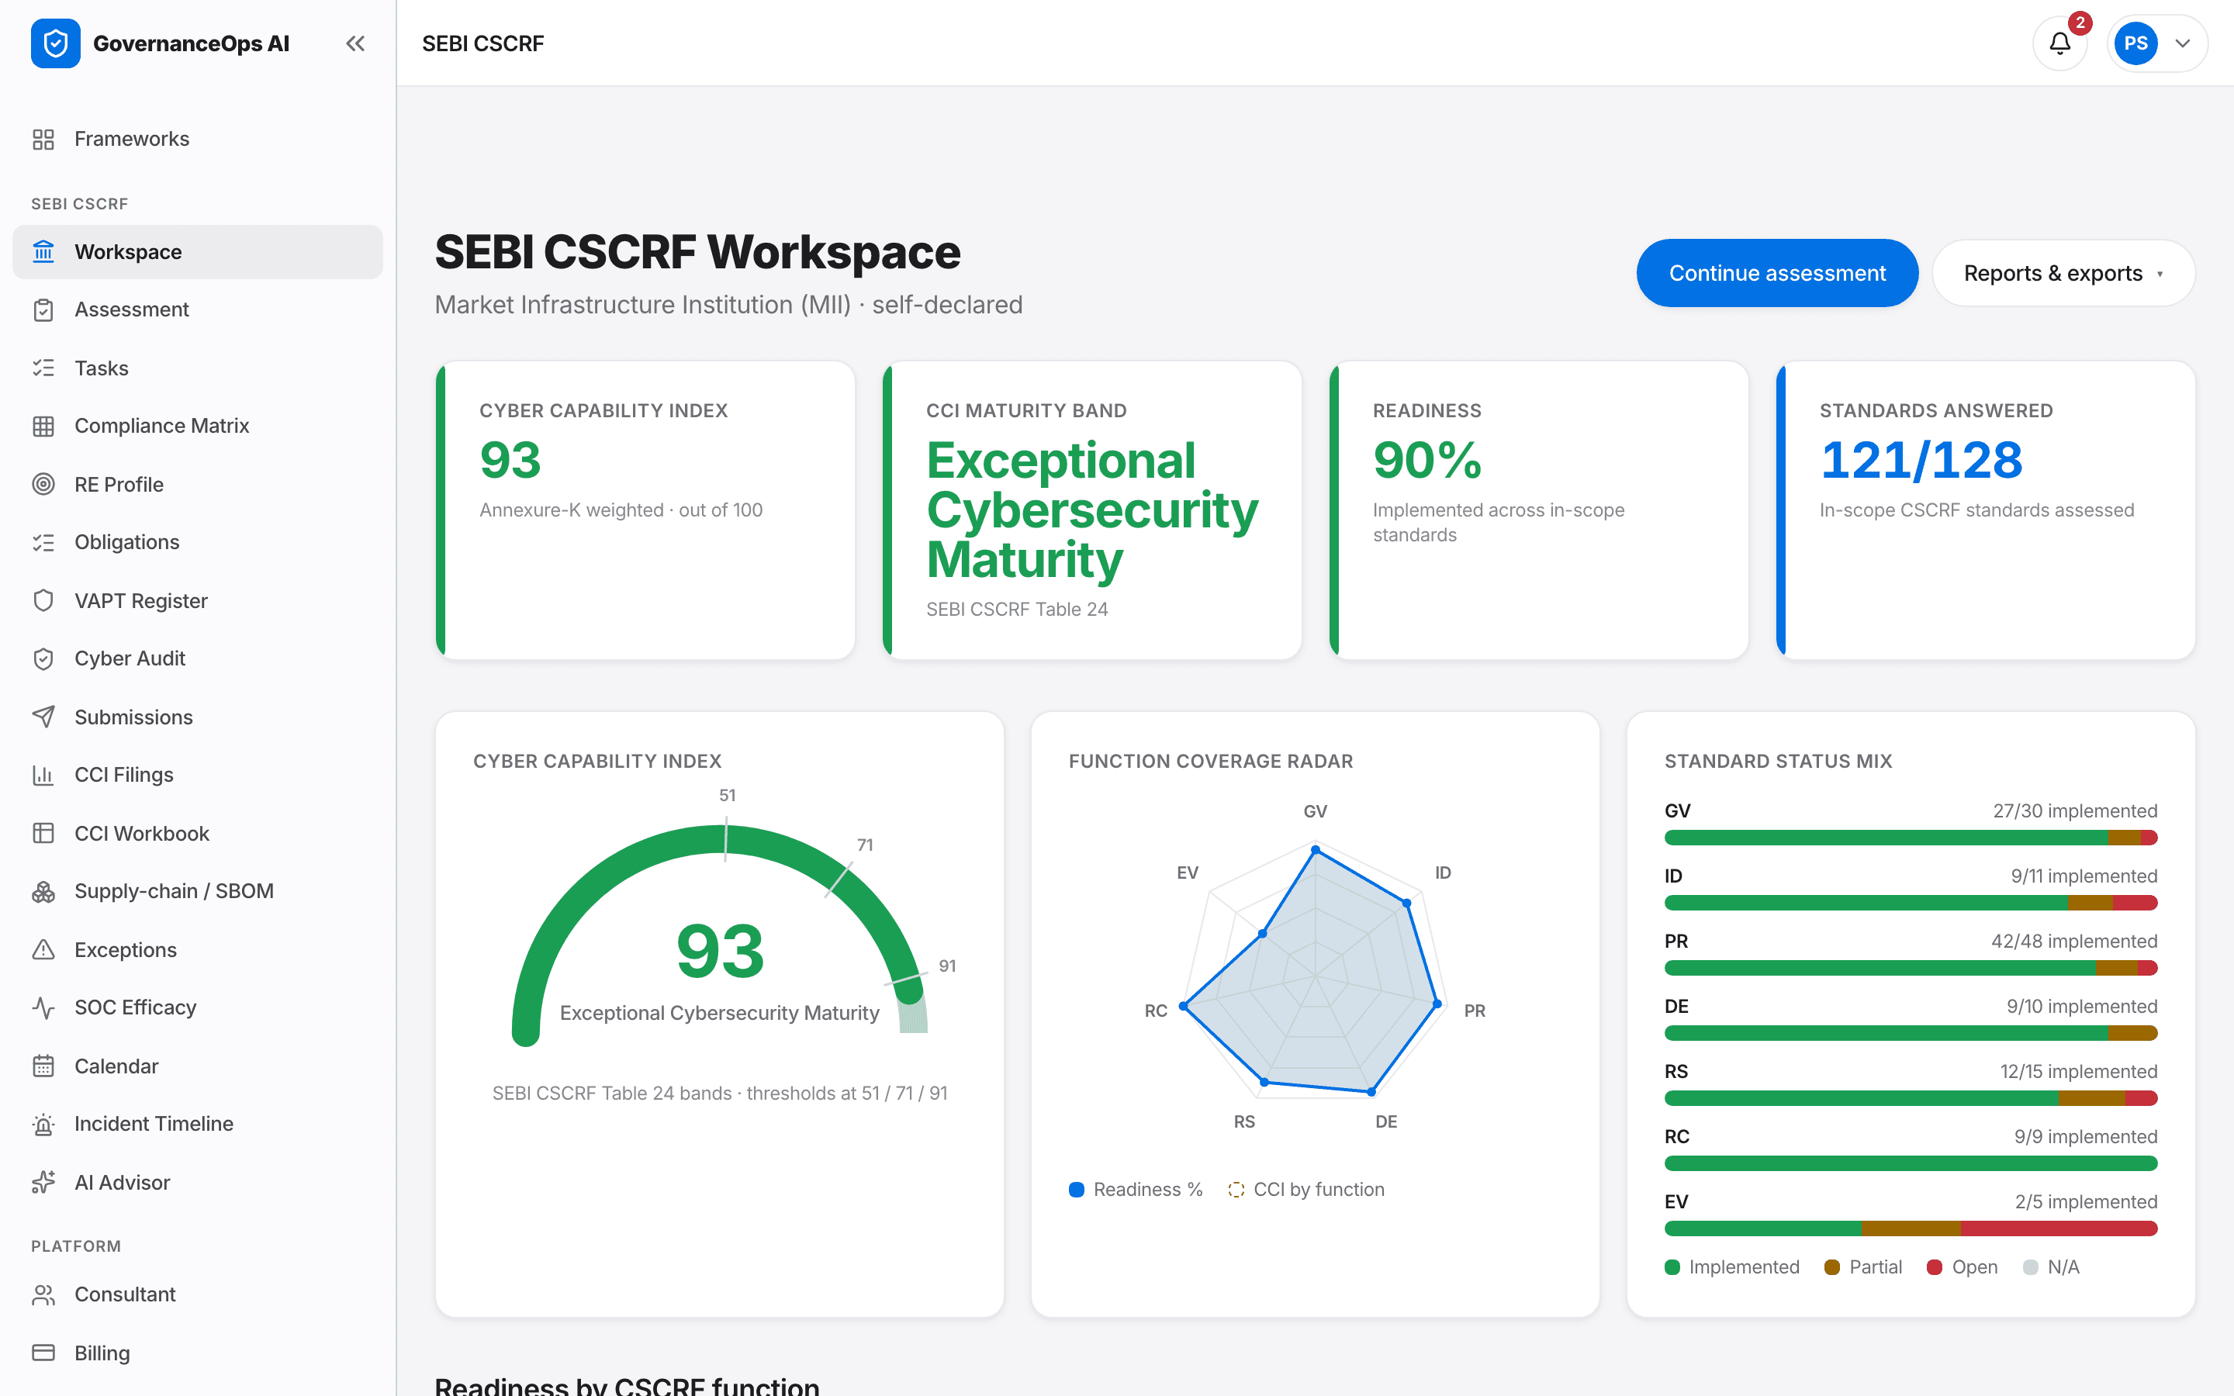2234x1396 pixels.
Task: Click the RC status progress bar
Action: [x=1911, y=1163]
